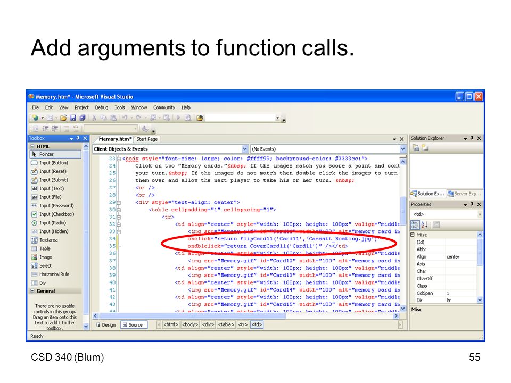Open the (No Events) dropdown

(403, 149)
